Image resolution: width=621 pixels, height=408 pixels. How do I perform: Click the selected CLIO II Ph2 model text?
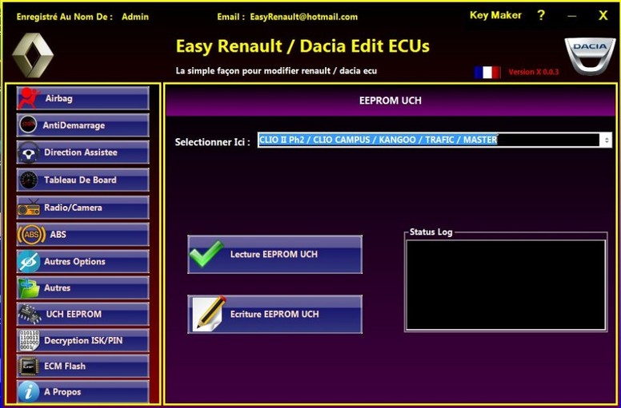(x=379, y=140)
